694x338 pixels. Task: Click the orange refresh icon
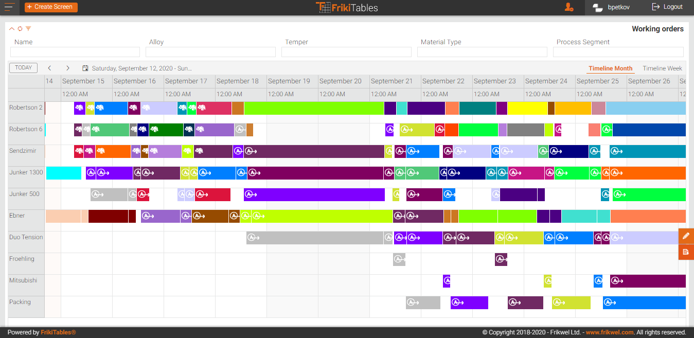(x=20, y=29)
